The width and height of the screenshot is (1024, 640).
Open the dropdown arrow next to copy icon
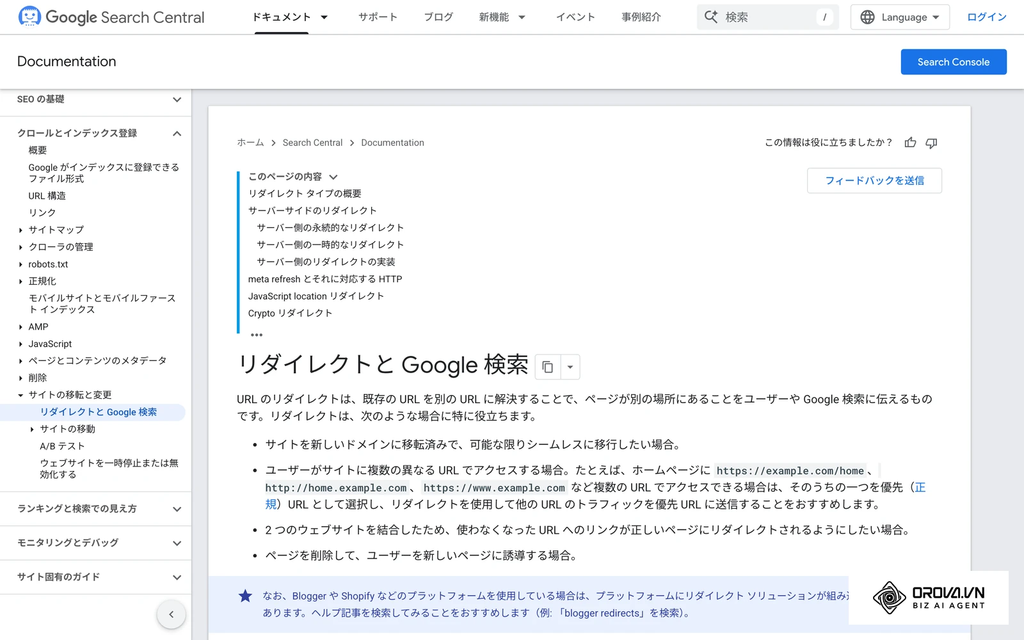click(570, 367)
